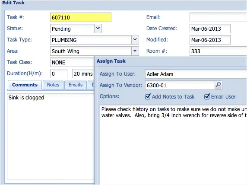Switch to the Notes tab
The height and width of the screenshot is (185, 247).
pos(53,85)
